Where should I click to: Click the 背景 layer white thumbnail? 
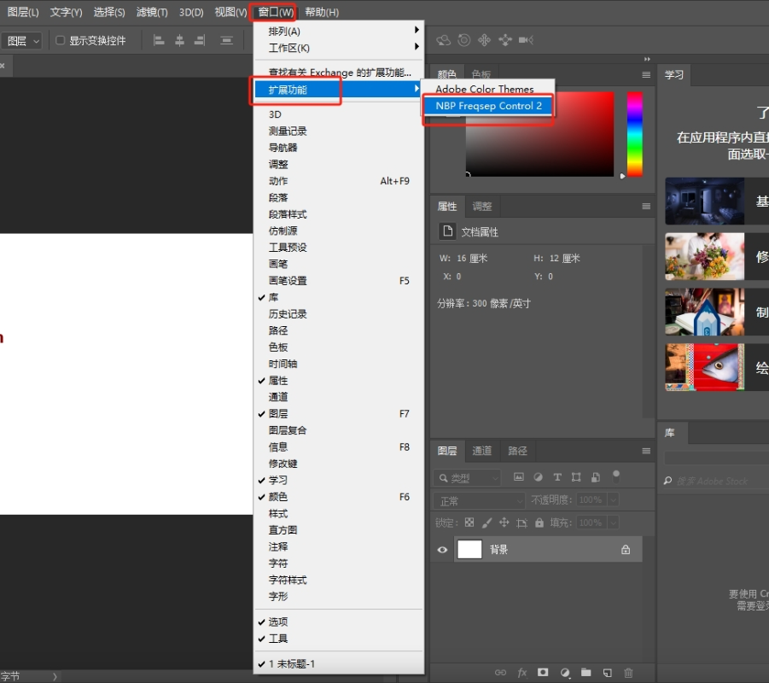469,549
